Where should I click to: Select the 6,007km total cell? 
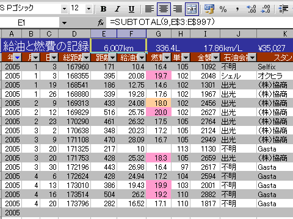(118, 46)
